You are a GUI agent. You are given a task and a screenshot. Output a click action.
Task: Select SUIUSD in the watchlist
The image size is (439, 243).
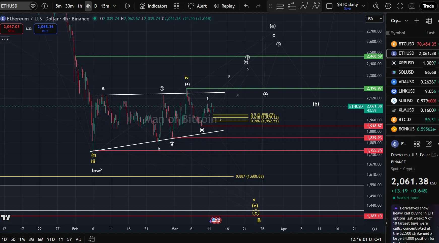tap(413, 101)
